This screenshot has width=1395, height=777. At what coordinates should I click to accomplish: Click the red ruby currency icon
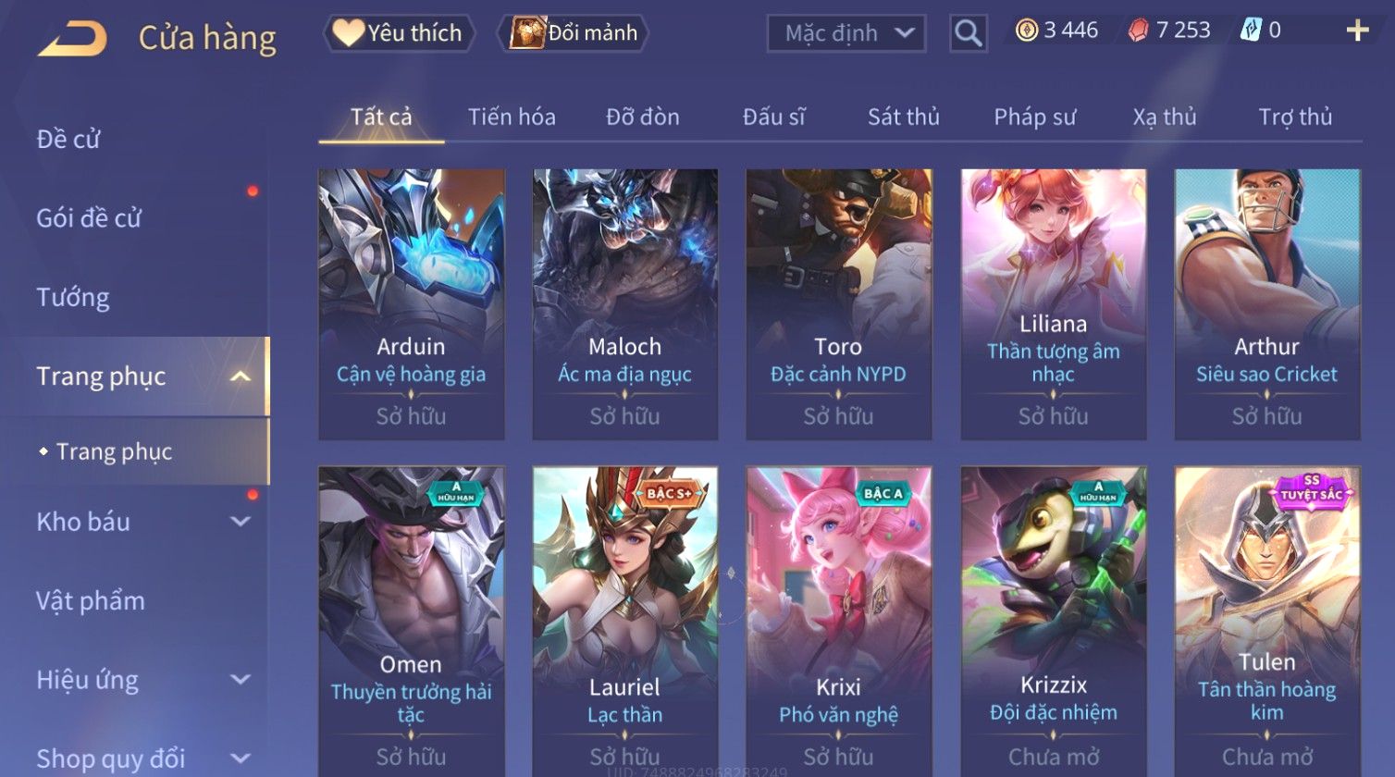point(1138,31)
